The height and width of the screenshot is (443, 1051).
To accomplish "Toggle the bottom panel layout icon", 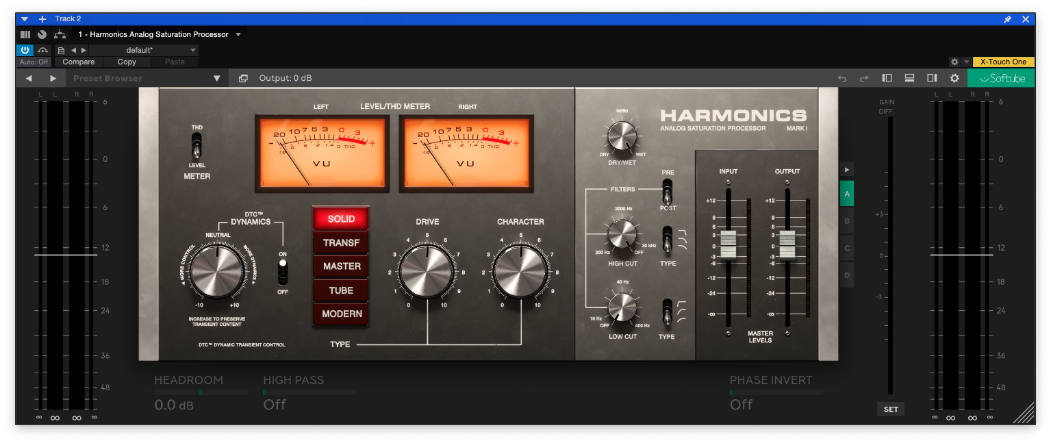I will (x=910, y=78).
